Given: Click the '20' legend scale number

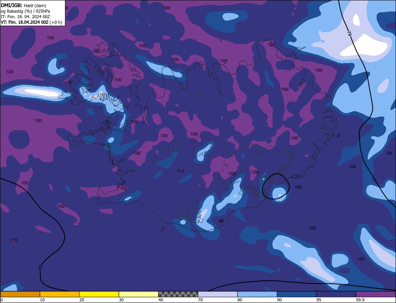Looking at the screenshot, I should click(82, 300).
